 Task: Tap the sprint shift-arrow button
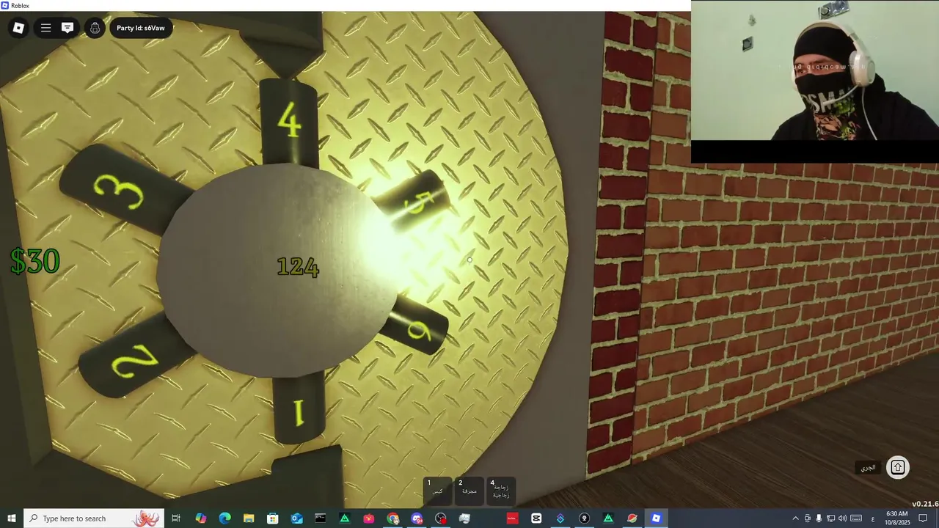pyautogui.click(x=897, y=467)
